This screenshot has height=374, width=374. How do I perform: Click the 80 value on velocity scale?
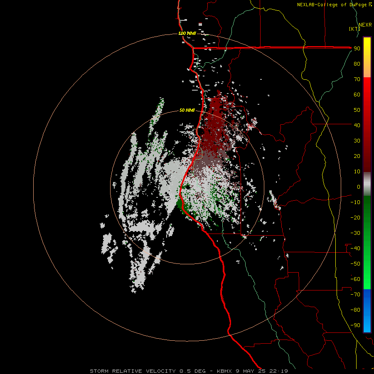(x=357, y=64)
